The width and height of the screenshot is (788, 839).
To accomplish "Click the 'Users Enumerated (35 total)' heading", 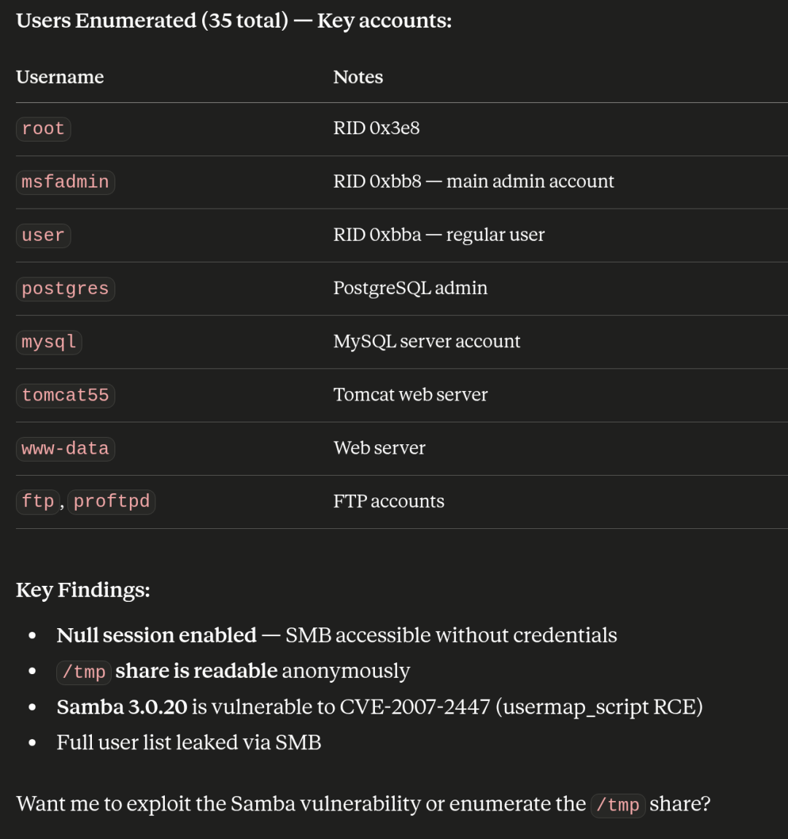I will 152,21.
